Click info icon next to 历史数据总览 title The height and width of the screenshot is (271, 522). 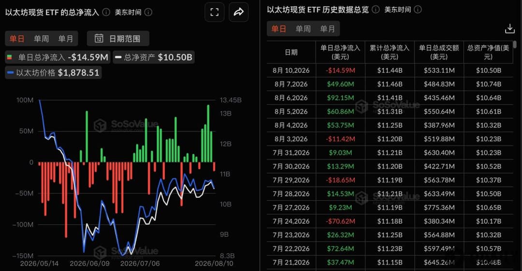pos(376,10)
